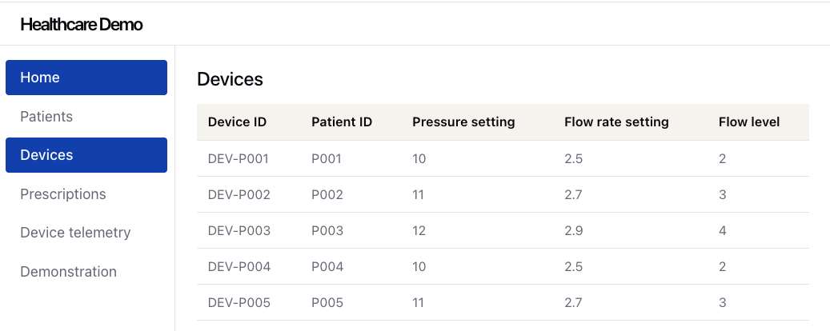
Task: Click the Devices page heading
Action: [x=230, y=79]
